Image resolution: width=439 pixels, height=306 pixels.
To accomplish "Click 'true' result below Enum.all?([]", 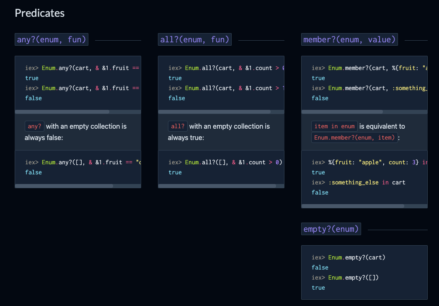I will [x=175, y=172].
